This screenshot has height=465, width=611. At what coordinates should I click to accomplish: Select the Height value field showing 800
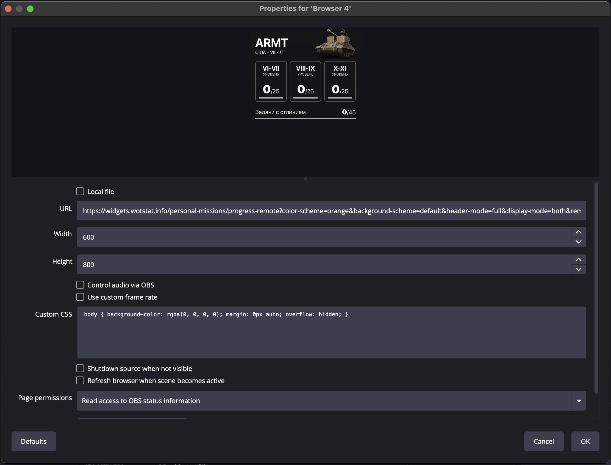[x=304, y=264]
